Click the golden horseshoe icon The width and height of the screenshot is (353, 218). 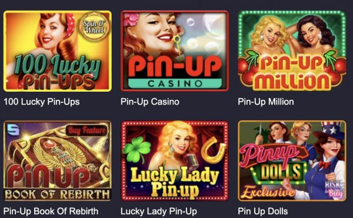213,150
